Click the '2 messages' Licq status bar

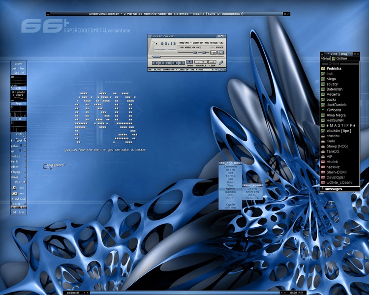pos(340,189)
